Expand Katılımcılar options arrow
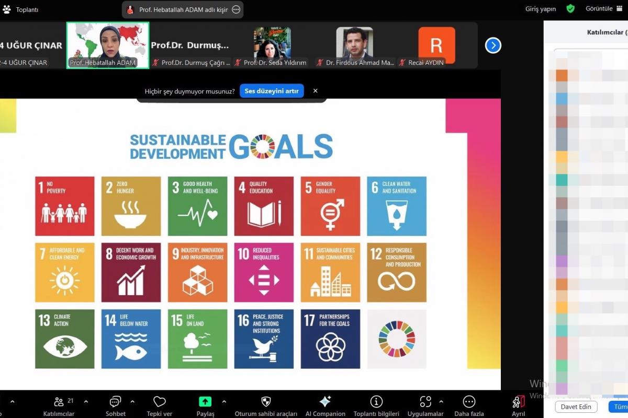Image resolution: width=628 pixels, height=418 pixels. point(86,402)
